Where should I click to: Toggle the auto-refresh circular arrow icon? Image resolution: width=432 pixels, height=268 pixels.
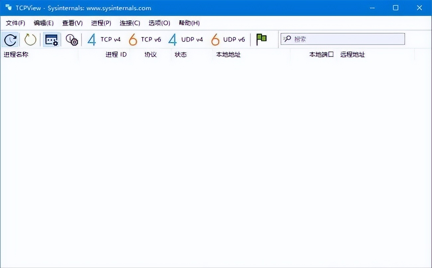30,39
